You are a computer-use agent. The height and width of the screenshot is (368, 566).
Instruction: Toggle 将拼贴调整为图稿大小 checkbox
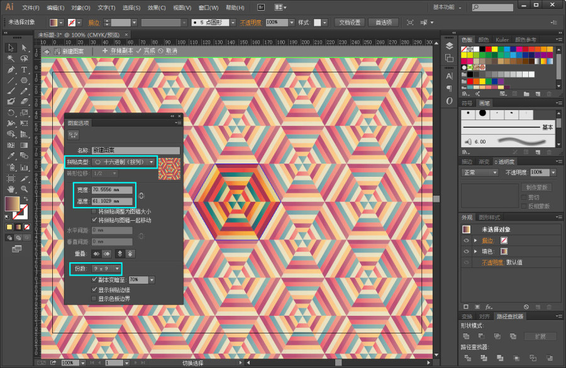coord(94,211)
